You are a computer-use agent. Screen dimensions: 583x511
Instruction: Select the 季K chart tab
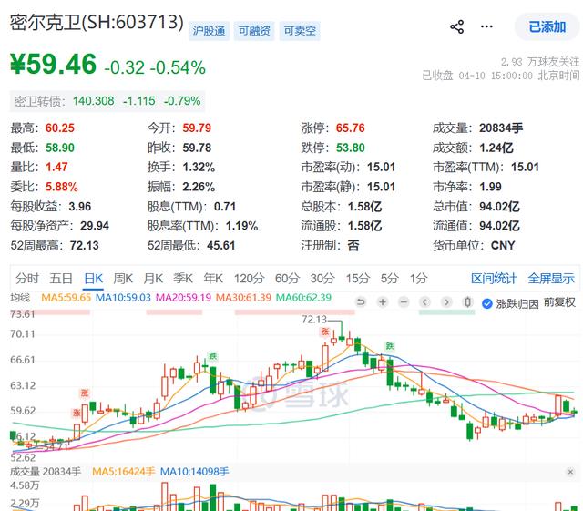coord(183,278)
